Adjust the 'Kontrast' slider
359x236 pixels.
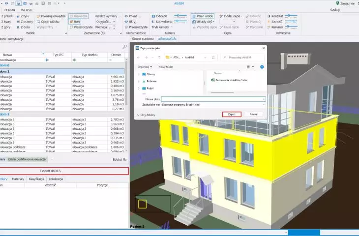291,16
